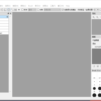
Task: Select brush size 4 preset
Action: pos(94,82)
